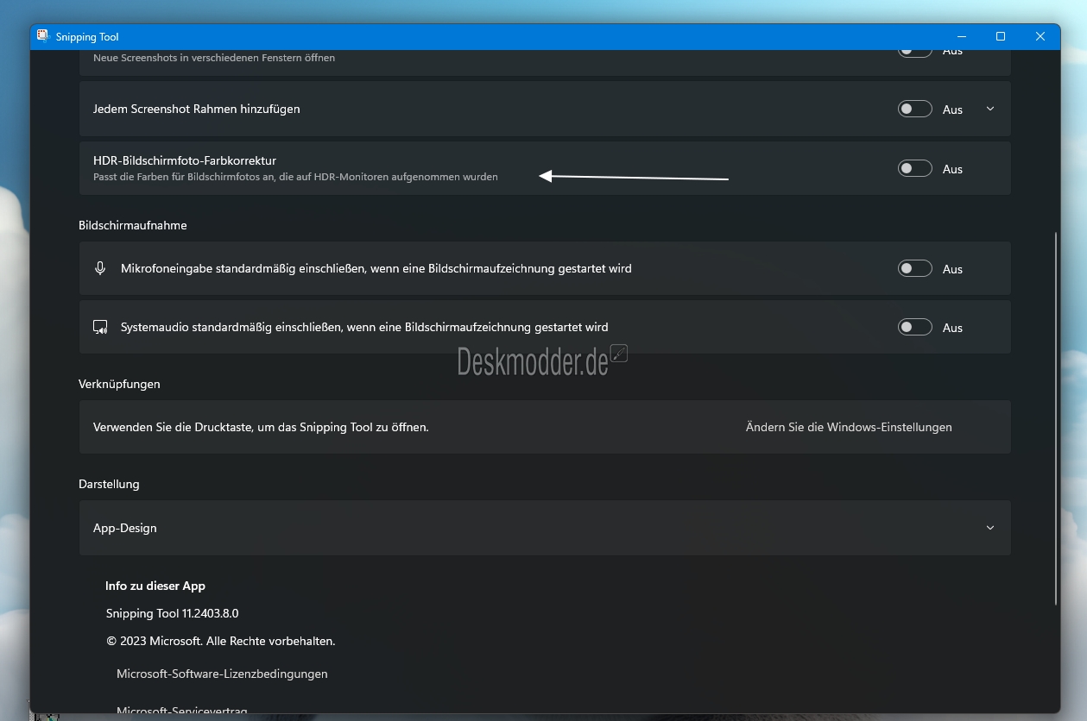Open the Microsoft-Servicevertrag link
The image size is (1087, 721).
[182, 711]
